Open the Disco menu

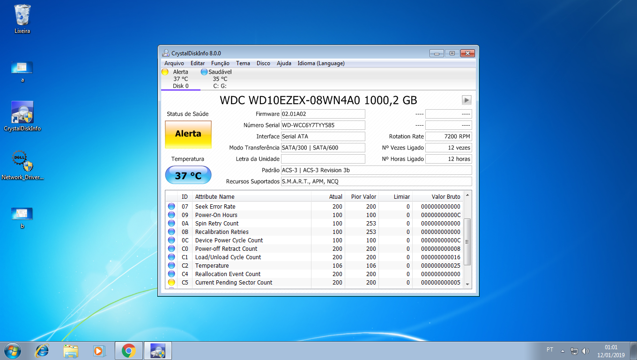[x=263, y=63]
